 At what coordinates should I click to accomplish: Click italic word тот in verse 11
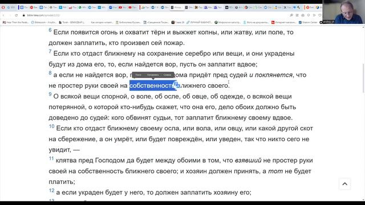[275, 171]
